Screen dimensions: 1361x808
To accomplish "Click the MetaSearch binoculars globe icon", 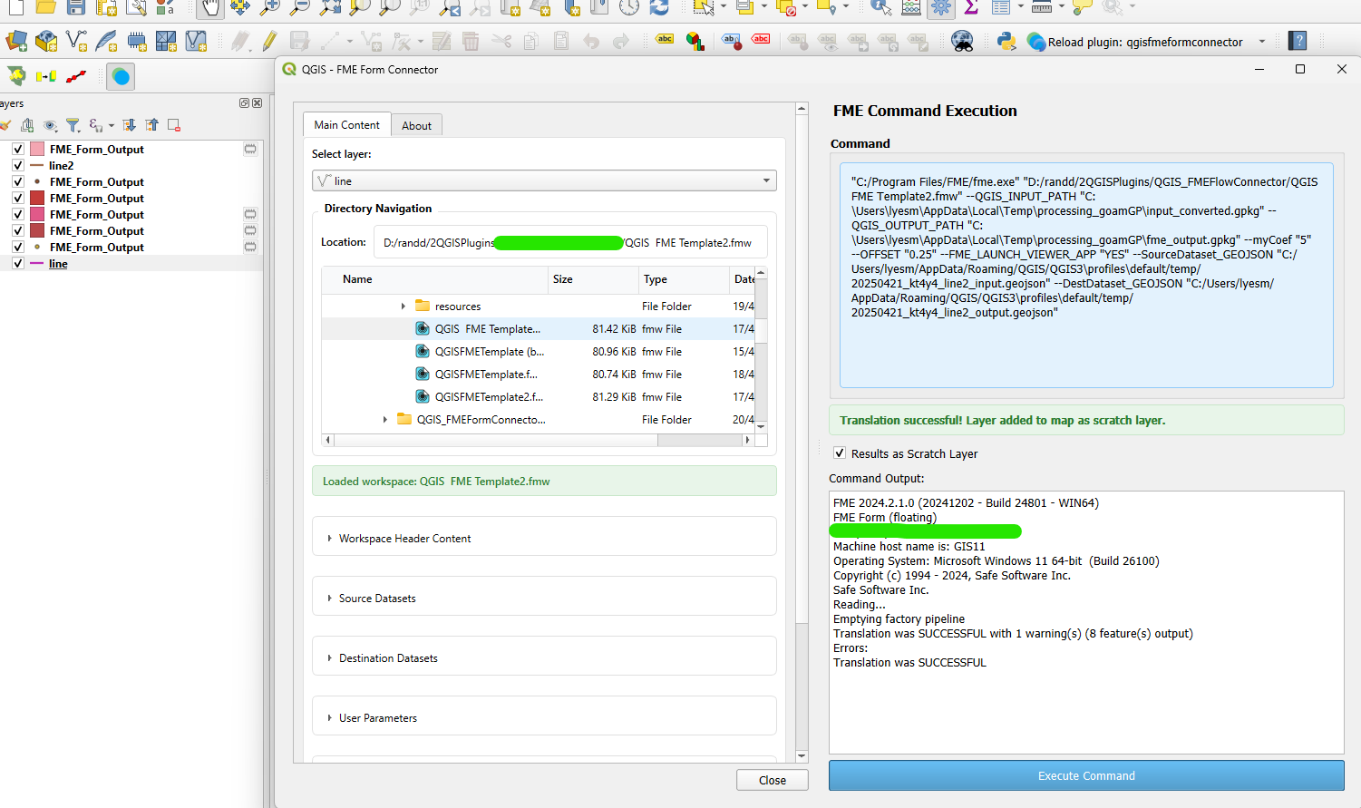I will [x=962, y=42].
